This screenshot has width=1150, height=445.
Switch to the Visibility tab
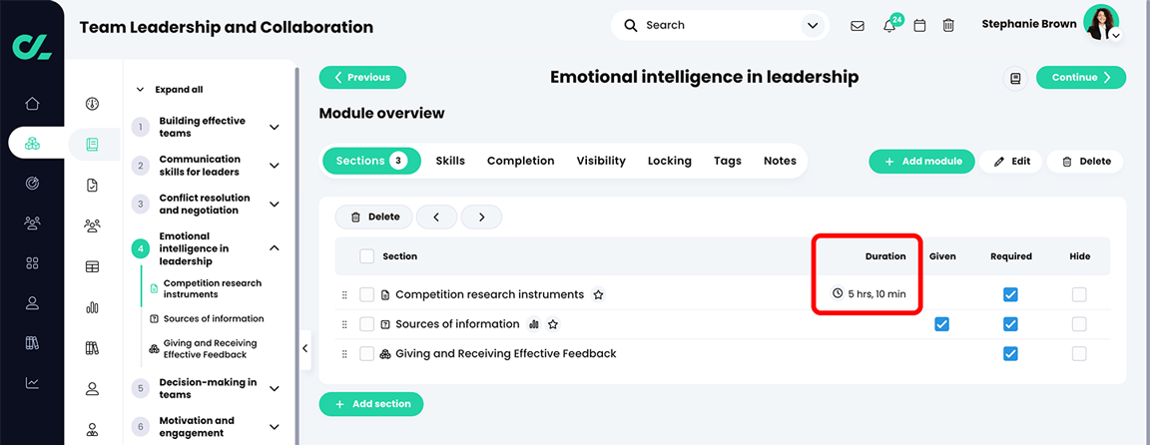(601, 162)
